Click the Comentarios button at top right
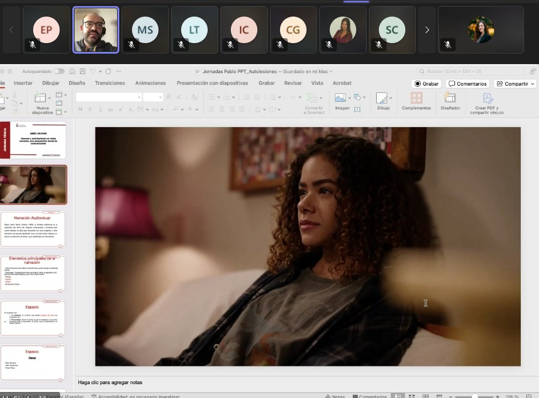The width and height of the screenshot is (539, 398). (468, 83)
